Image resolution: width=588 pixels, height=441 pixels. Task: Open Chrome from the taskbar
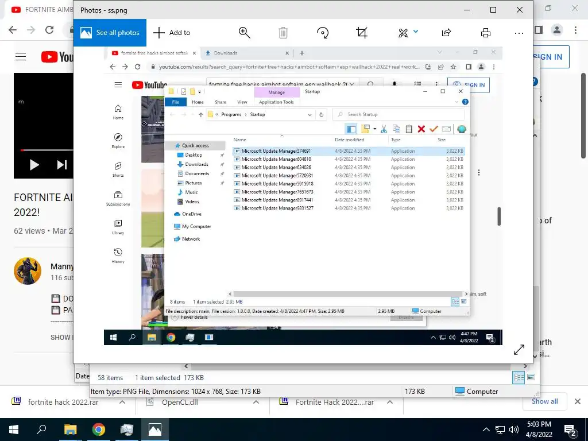[99, 430]
